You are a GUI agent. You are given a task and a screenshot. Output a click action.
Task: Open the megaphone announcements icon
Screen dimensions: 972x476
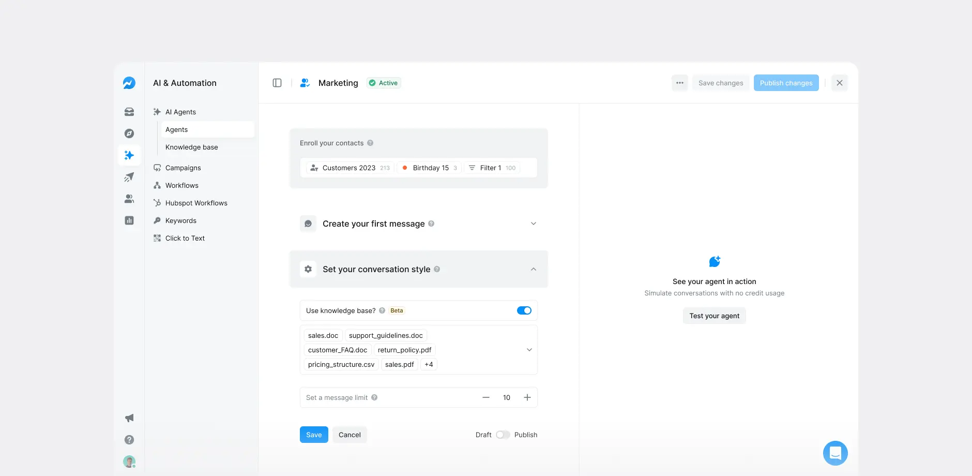pos(129,418)
